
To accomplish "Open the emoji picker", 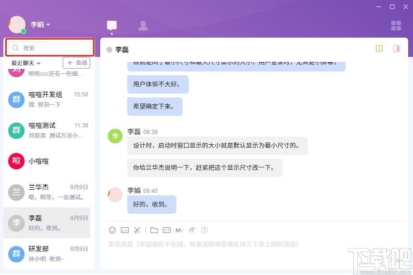I will [112, 230].
